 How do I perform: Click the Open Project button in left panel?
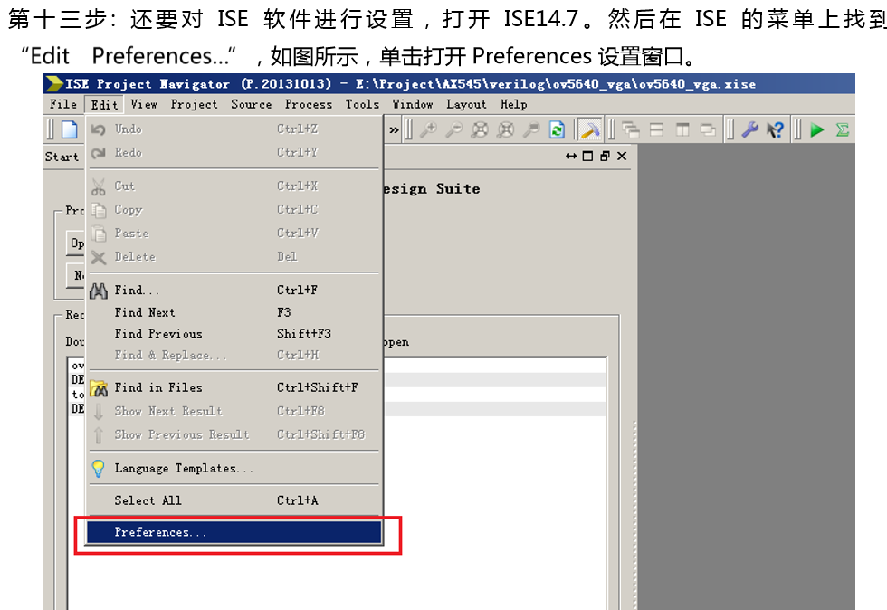click(x=77, y=243)
